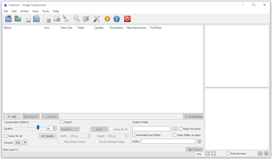This screenshot has height=159, width=272.
Task: Click the Apply resize button
Action: click(99, 129)
